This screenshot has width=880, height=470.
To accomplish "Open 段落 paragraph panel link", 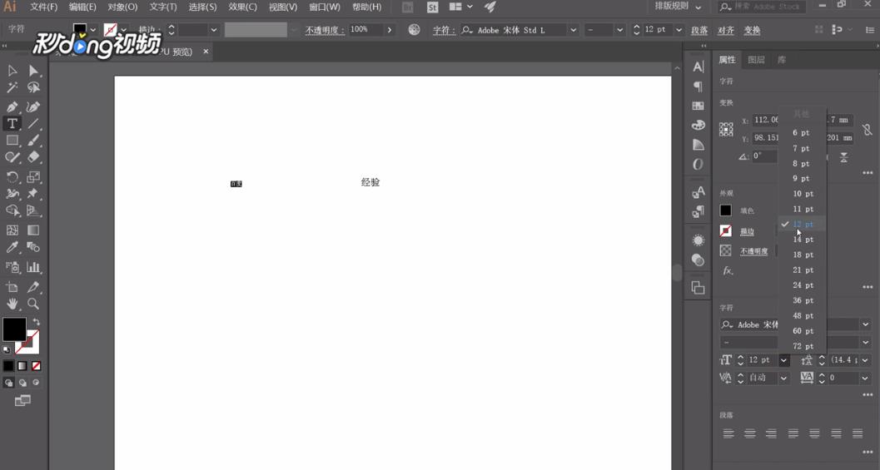I will point(699,30).
